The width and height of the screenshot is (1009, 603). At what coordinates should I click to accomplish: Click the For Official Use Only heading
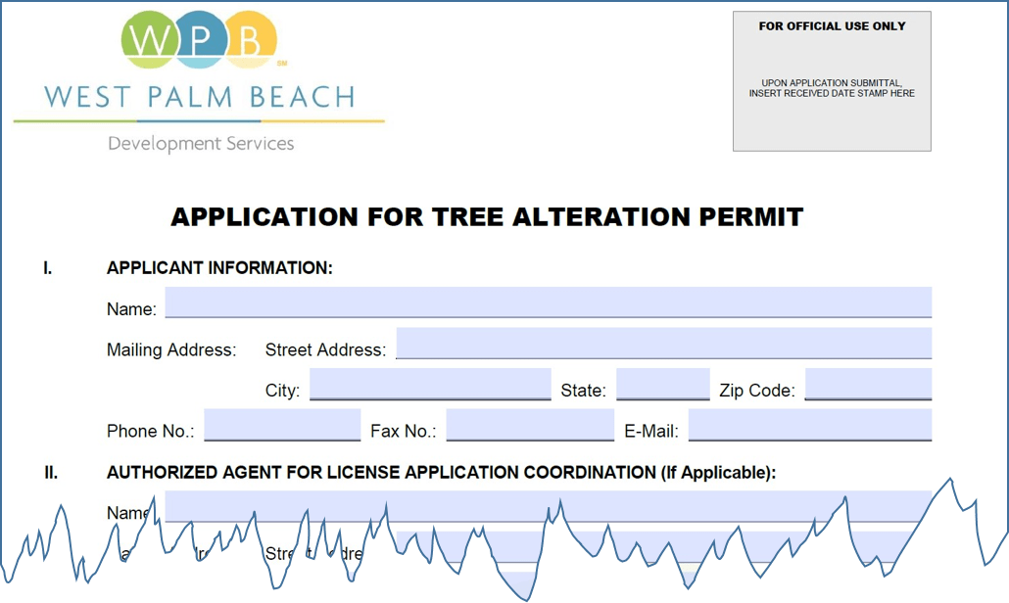click(832, 26)
